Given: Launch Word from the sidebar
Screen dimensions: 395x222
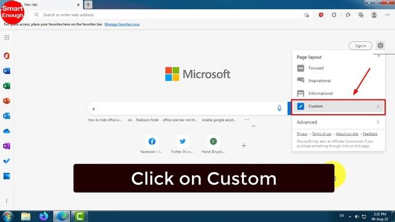Looking at the screenshot, I should point(7,71).
